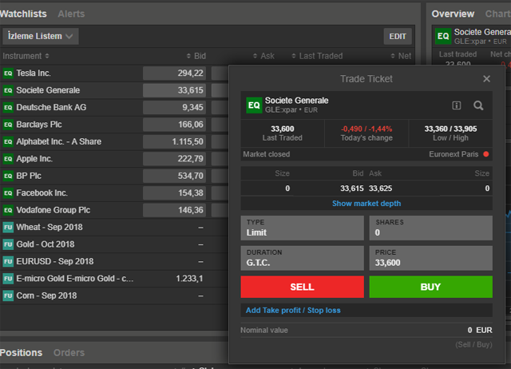The image size is (511, 369).
Task: Click the FU icon for EURUSD - Sep 2018
Action: coord(8,261)
